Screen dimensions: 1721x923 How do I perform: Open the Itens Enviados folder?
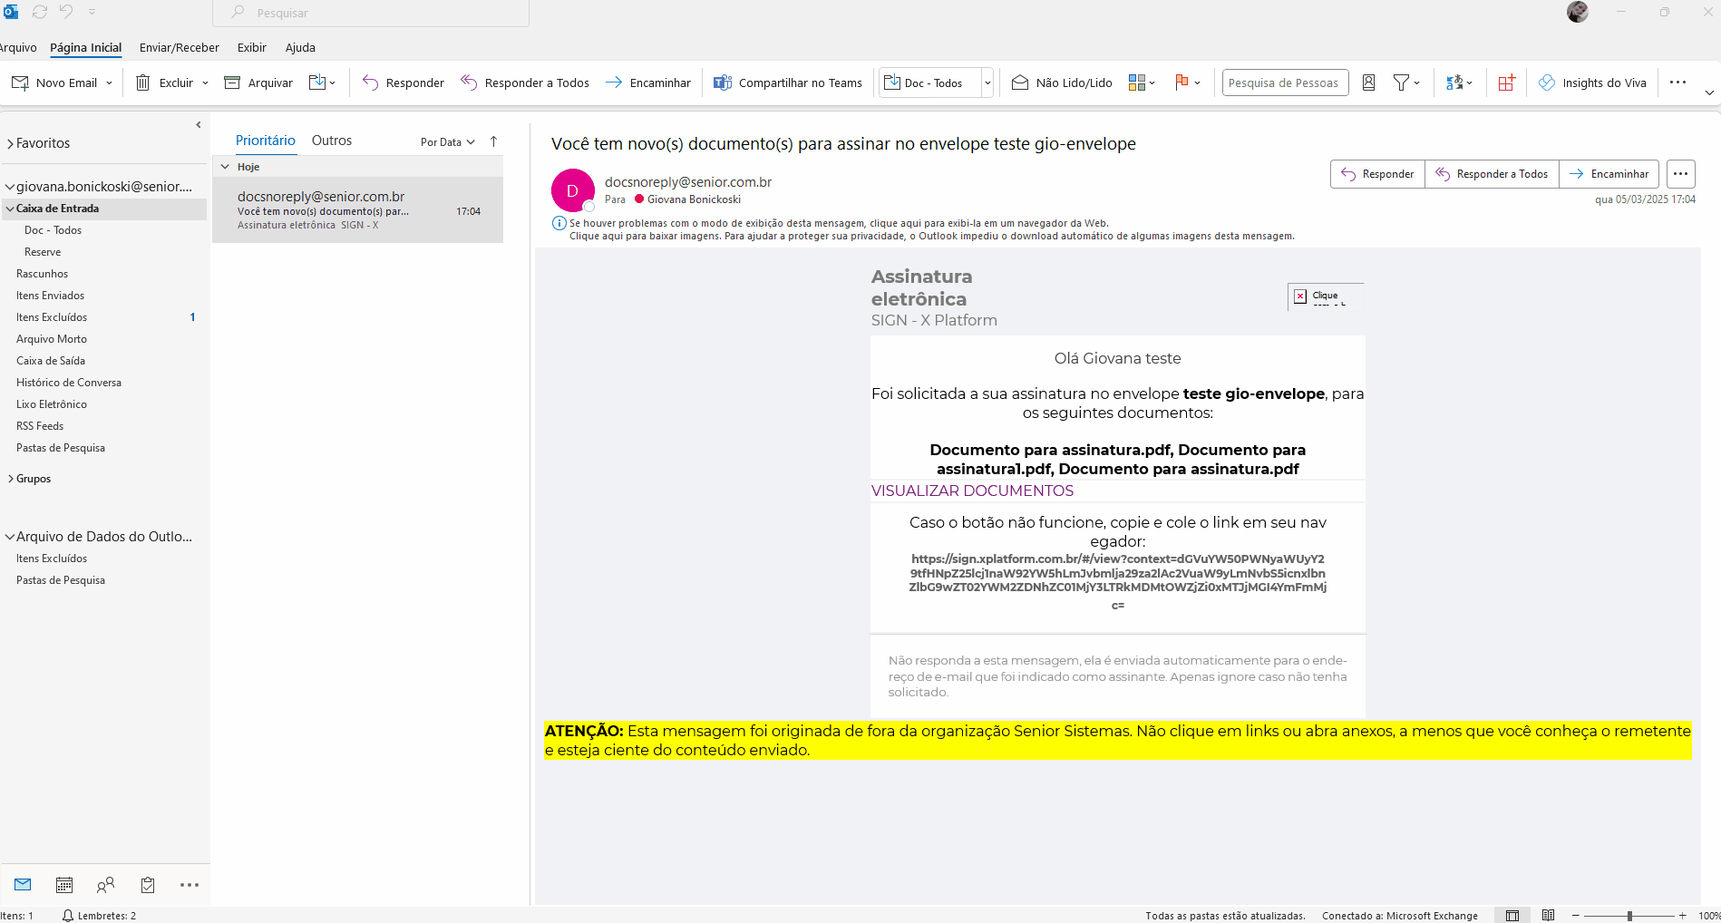[50, 296]
